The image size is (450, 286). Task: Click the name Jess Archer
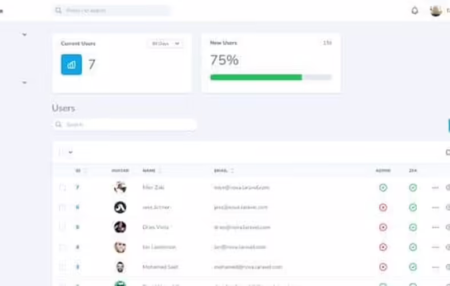click(x=156, y=207)
